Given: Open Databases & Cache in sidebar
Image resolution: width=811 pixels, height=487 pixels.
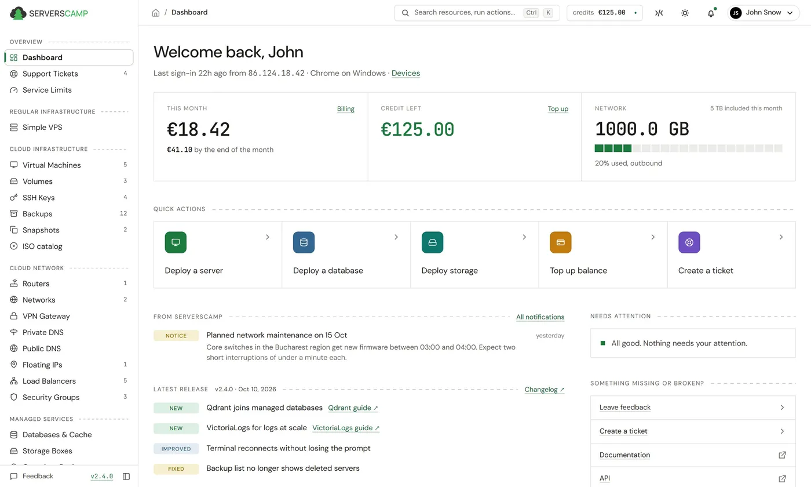Looking at the screenshot, I should (x=69, y=435).
